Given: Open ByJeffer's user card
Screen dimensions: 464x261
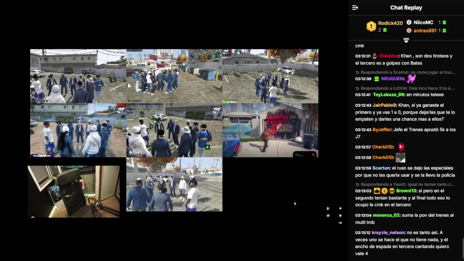Looking at the screenshot, I should (x=382, y=129).
